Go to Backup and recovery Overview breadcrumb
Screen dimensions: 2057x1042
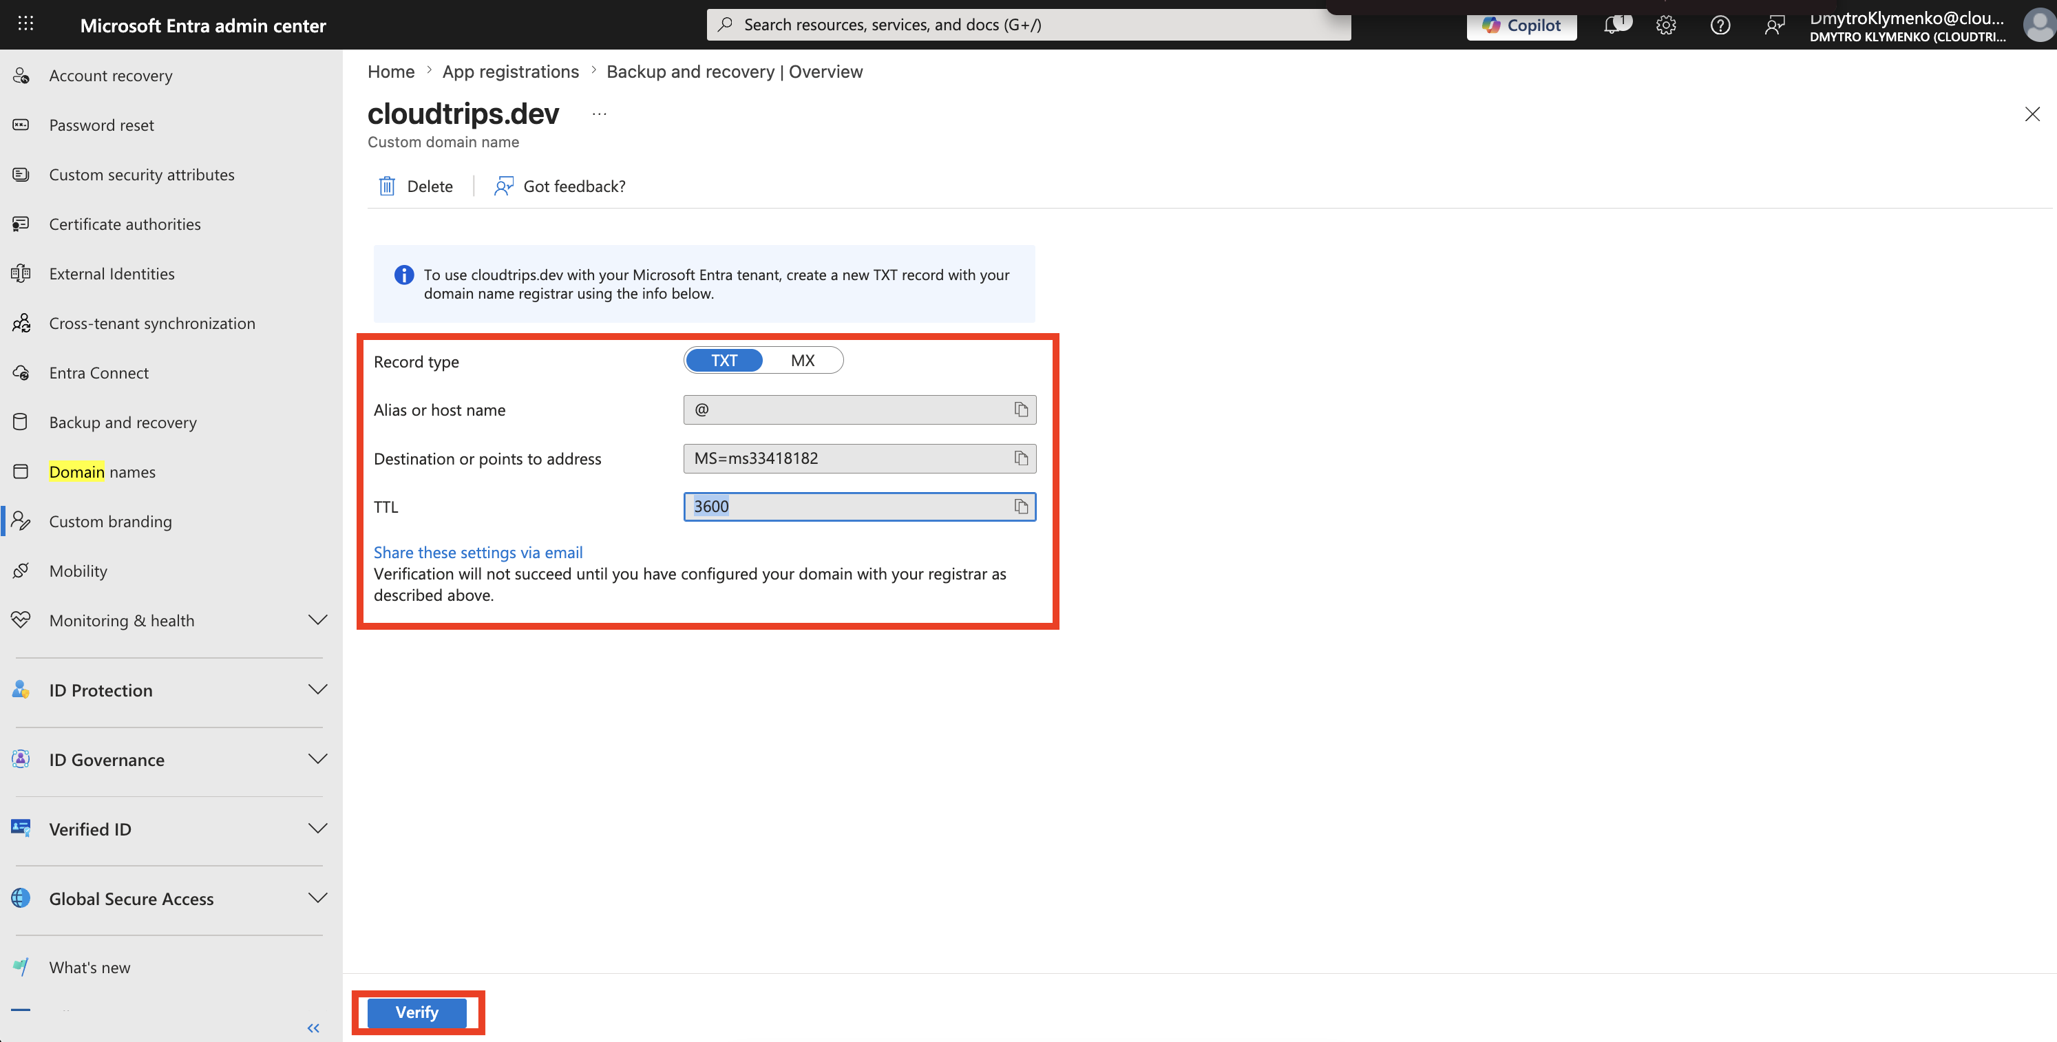(x=735, y=71)
